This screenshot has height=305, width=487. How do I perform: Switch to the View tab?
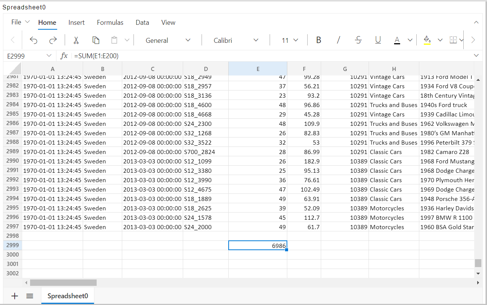(x=168, y=23)
